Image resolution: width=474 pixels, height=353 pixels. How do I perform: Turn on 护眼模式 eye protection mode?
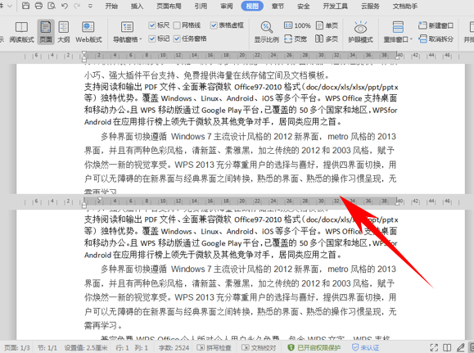[360, 32]
